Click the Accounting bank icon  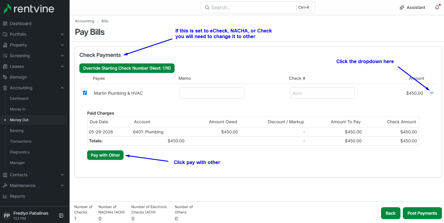[5, 88]
